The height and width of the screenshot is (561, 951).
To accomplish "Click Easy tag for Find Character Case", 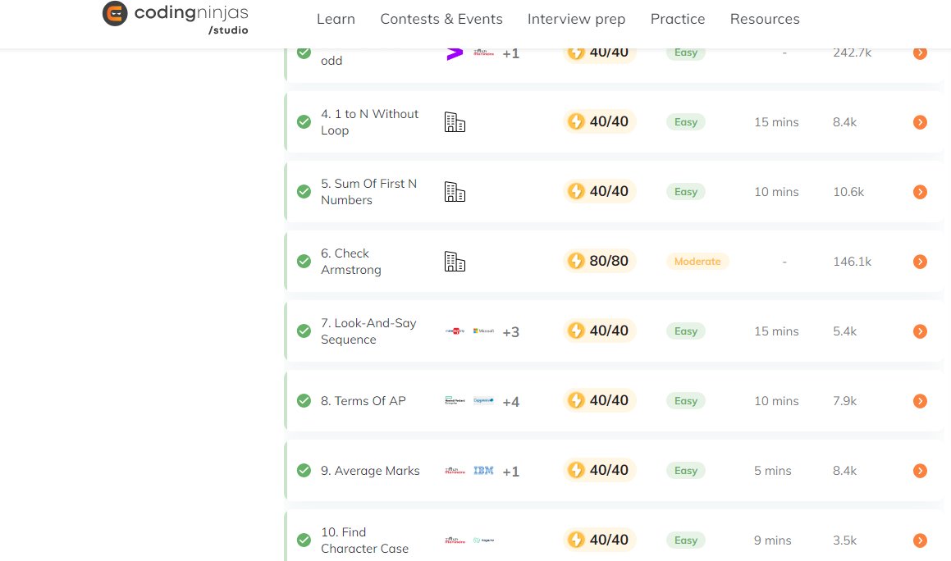I will tap(686, 540).
